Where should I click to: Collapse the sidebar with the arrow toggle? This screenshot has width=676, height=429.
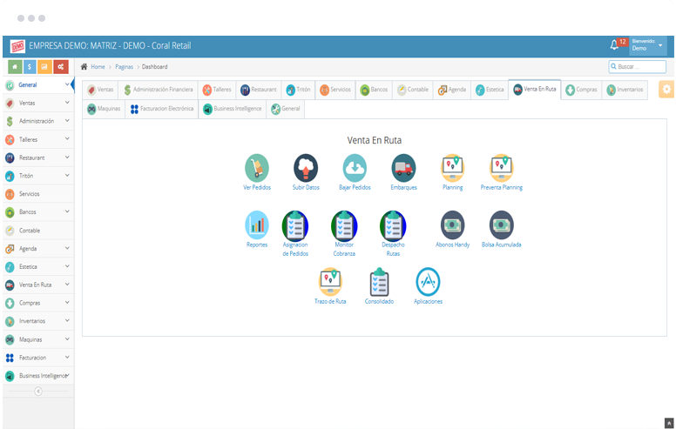point(38,391)
